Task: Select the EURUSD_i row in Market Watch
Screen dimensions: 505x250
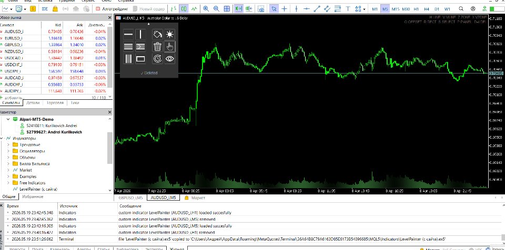Action: [54, 38]
